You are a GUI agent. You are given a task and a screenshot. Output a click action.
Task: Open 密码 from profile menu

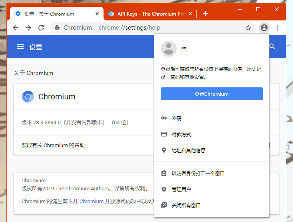177,118
